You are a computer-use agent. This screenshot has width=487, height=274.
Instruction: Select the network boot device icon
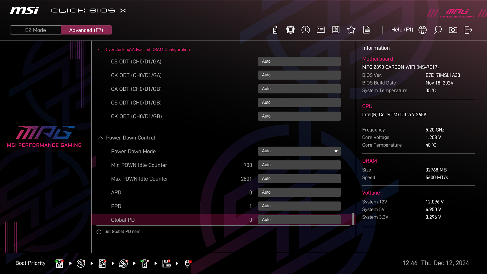click(x=188, y=264)
